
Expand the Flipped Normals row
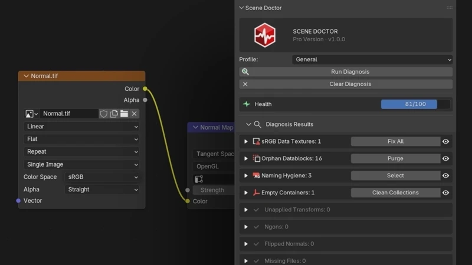[x=246, y=244]
